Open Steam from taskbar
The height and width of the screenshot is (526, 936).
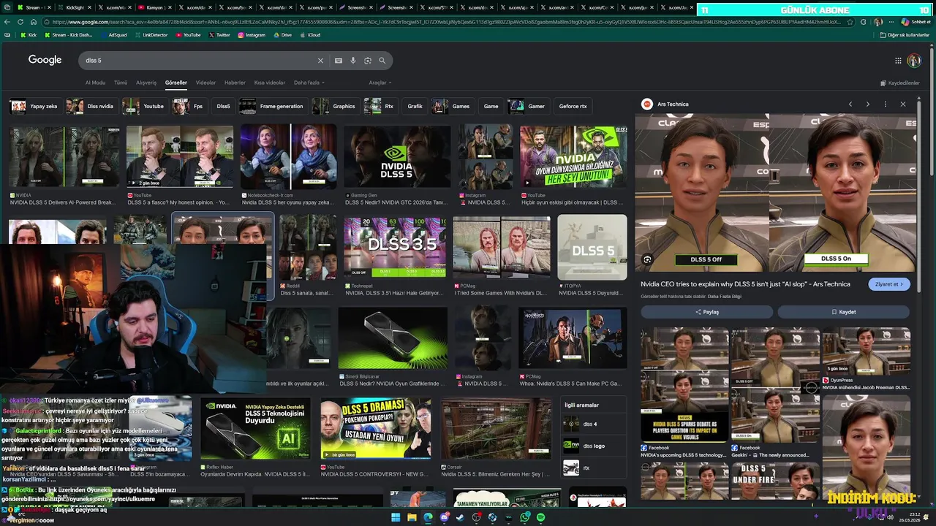(x=460, y=517)
